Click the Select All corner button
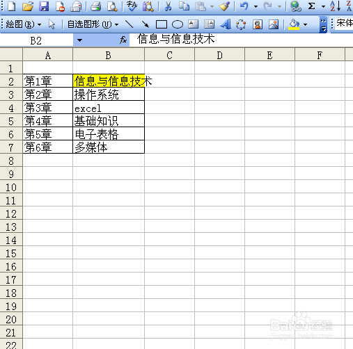Viewport: 353px width, 349px height. pos(11,55)
